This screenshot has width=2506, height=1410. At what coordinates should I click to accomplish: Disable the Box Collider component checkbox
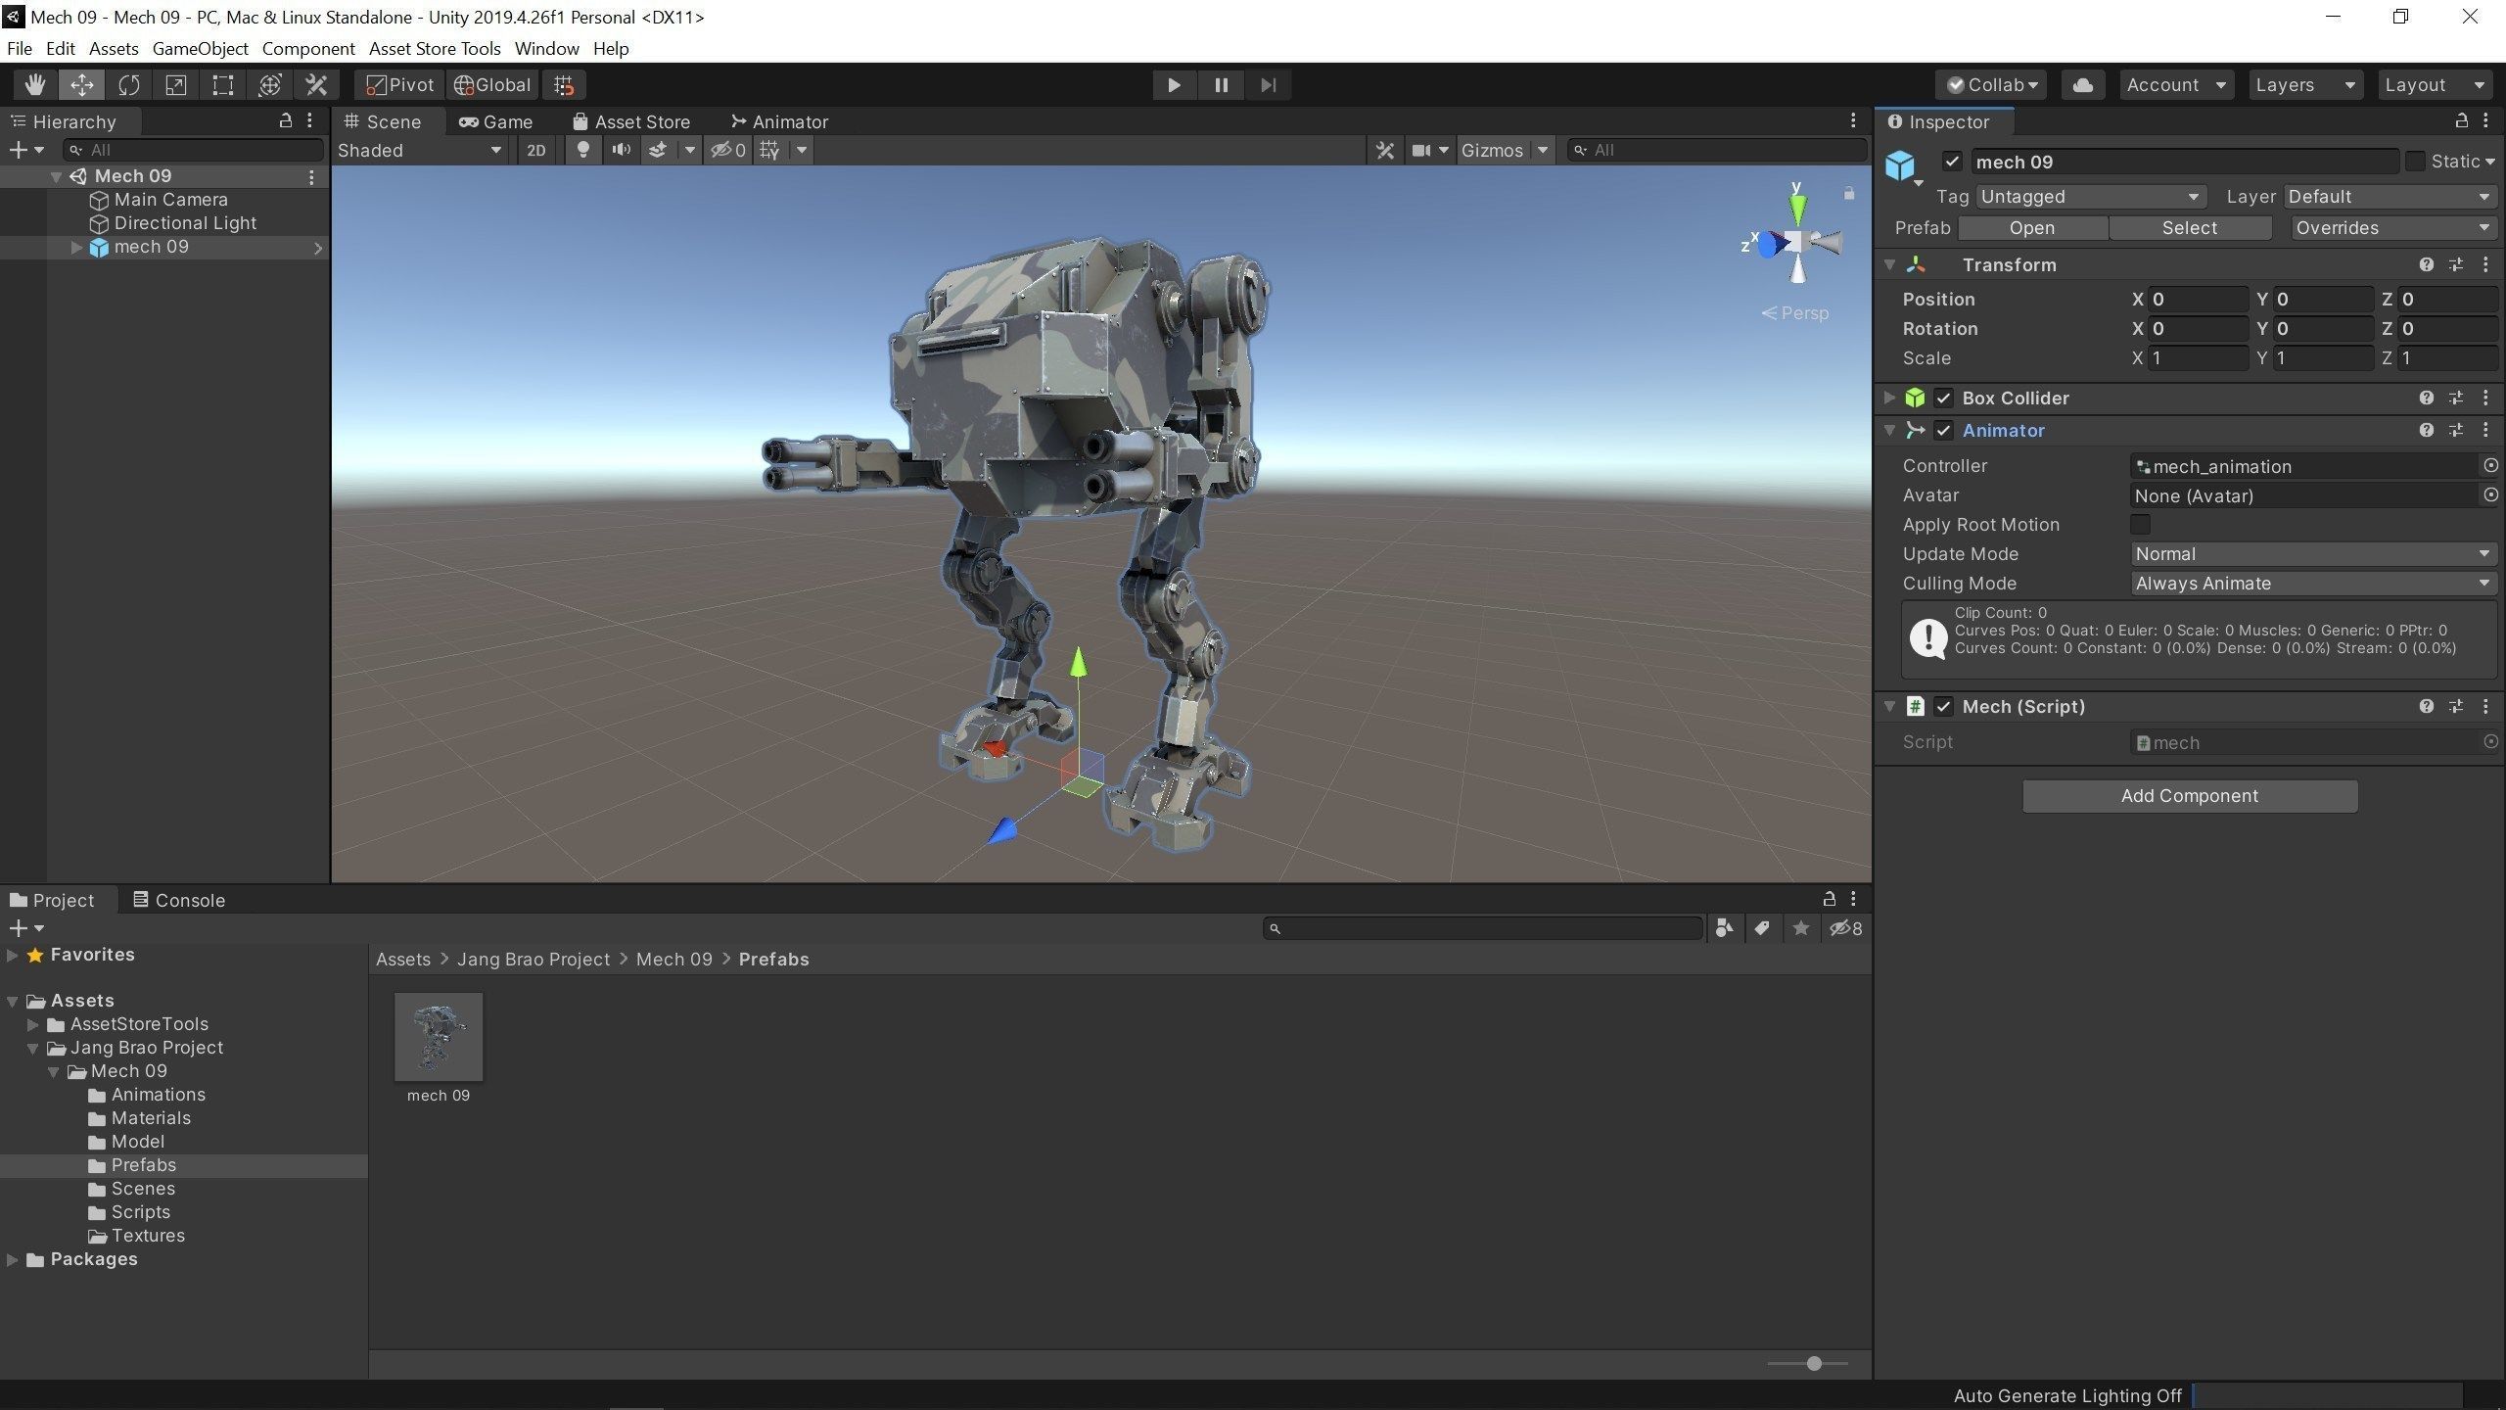1944,398
